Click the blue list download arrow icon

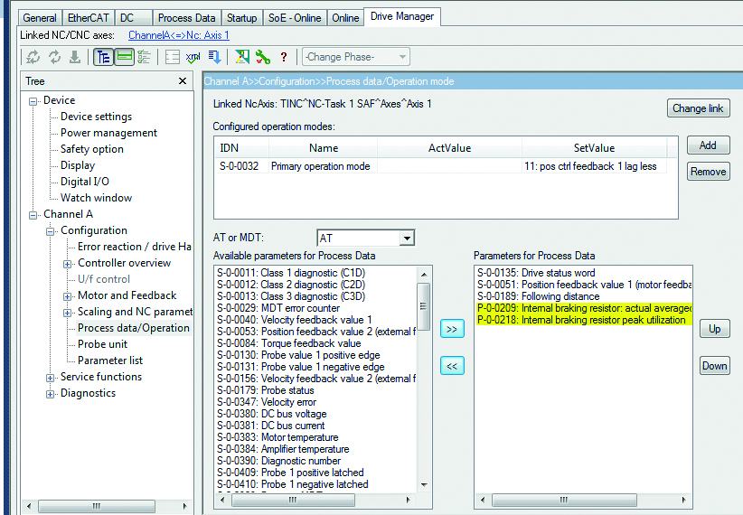214,57
